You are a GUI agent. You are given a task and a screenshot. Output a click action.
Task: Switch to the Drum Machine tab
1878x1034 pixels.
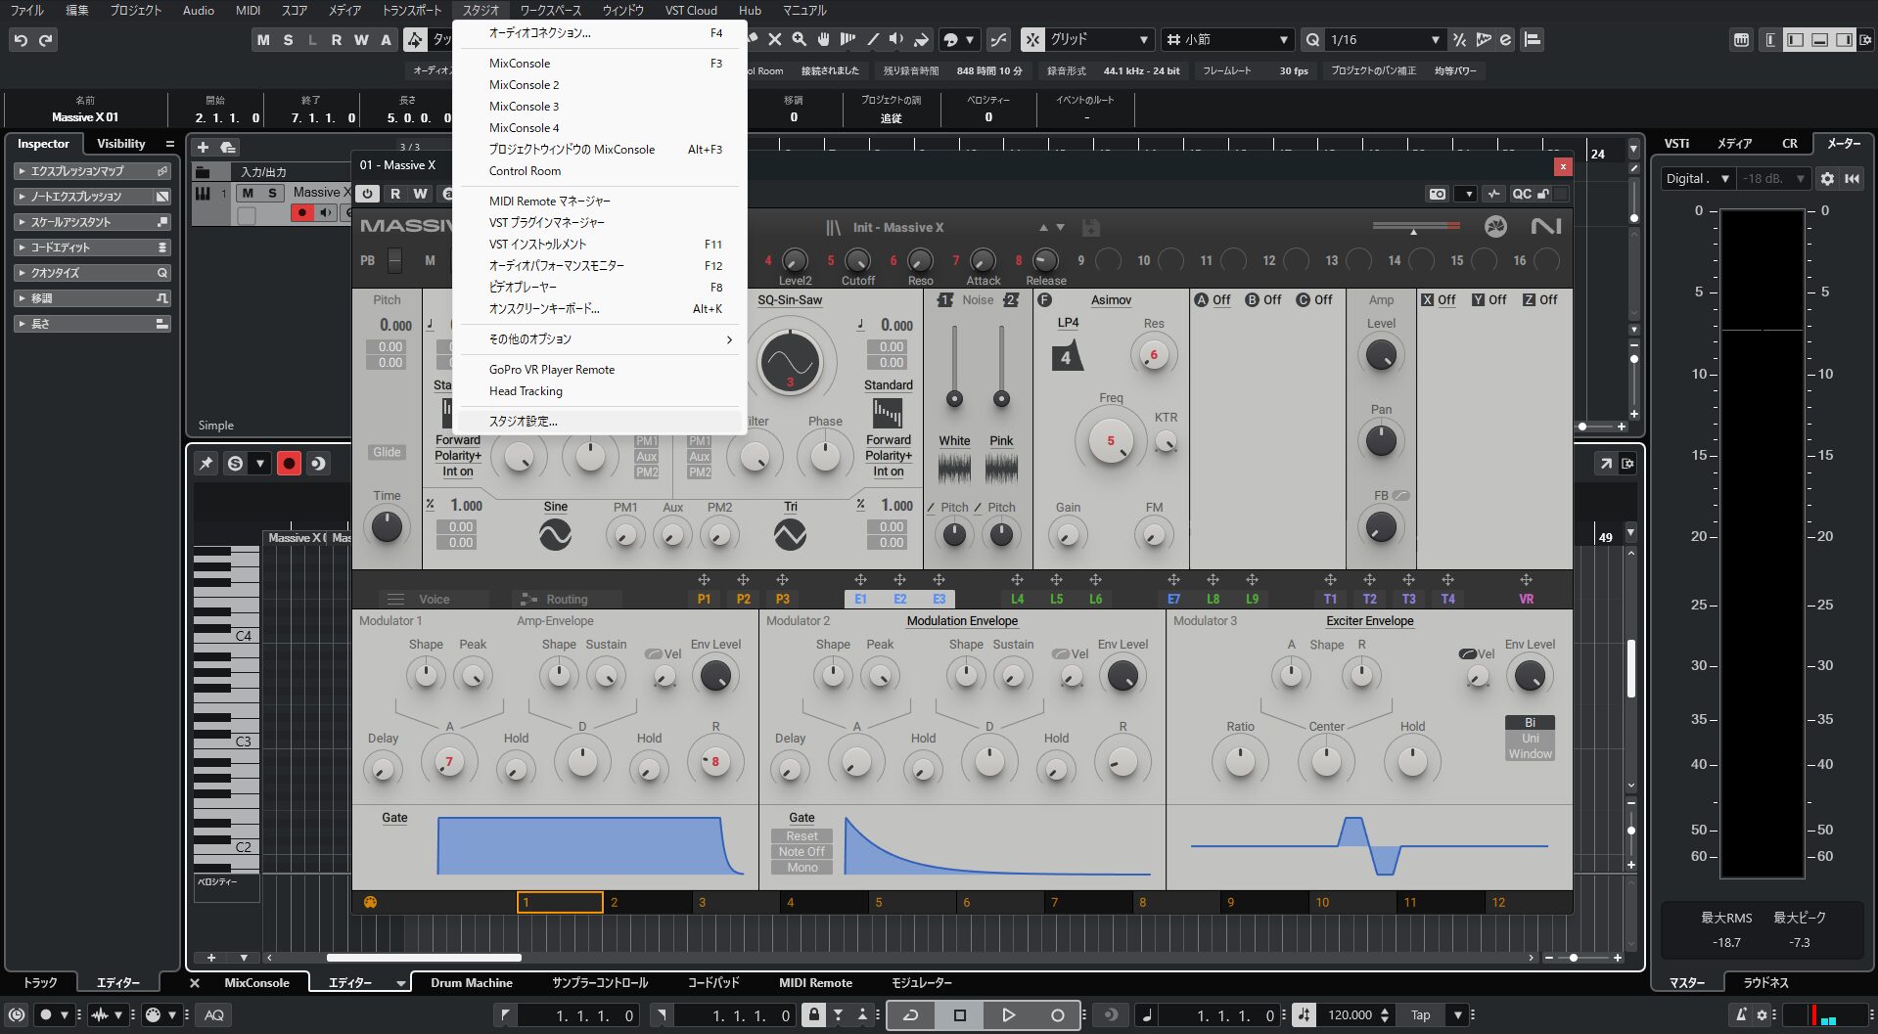(472, 983)
